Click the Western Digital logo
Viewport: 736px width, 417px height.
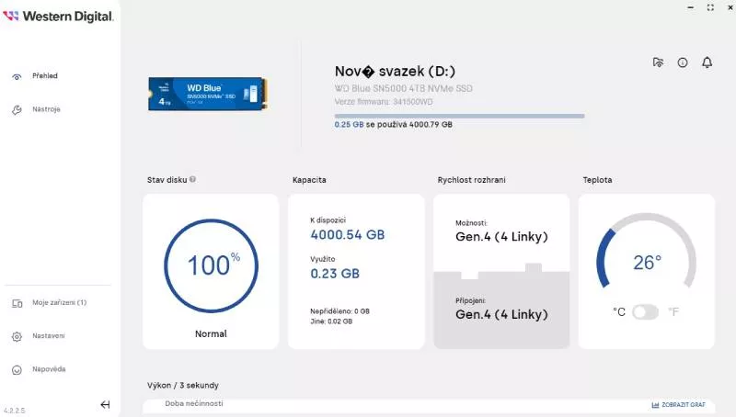point(59,16)
